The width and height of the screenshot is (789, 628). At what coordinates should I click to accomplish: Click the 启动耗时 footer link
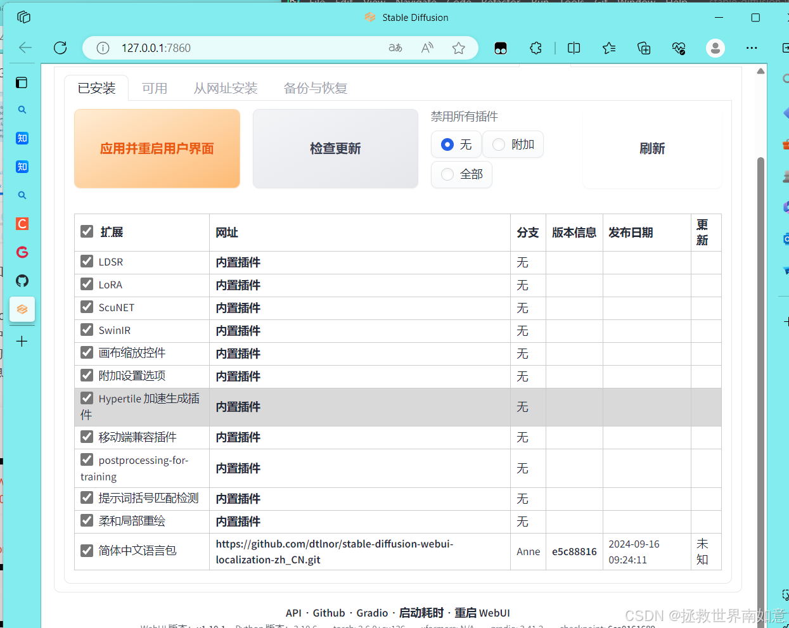point(421,613)
